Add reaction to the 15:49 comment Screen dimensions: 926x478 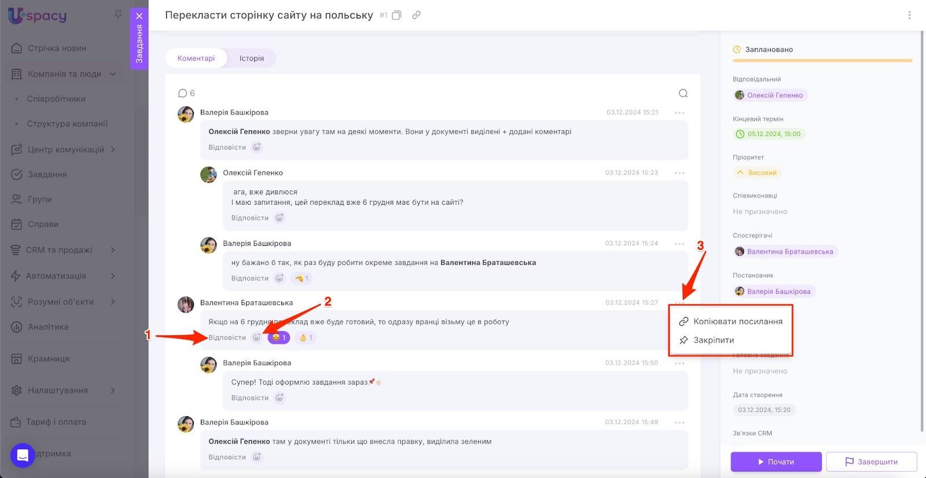coord(257,457)
